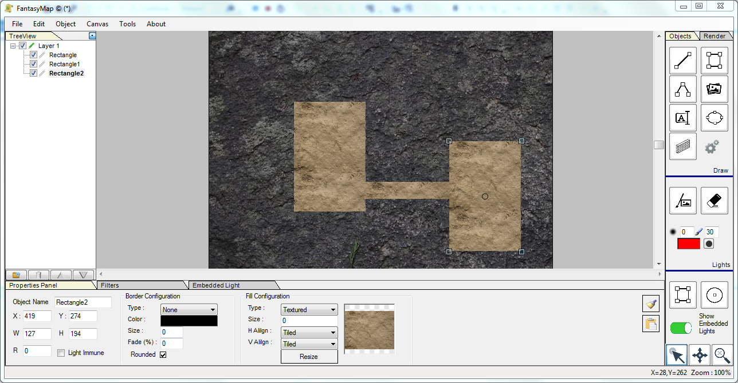Activate the zoom magnifier tool
Viewport: 738px width, 383px height.
pos(722,355)
